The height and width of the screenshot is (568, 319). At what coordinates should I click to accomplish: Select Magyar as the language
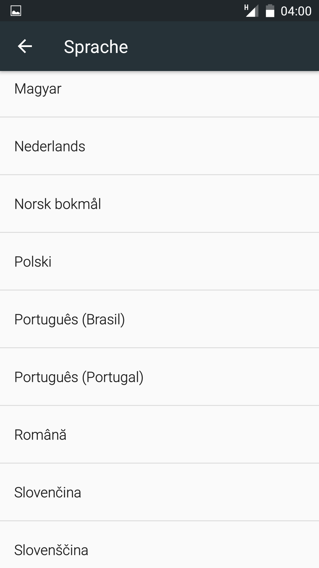[x=38, y=89]
